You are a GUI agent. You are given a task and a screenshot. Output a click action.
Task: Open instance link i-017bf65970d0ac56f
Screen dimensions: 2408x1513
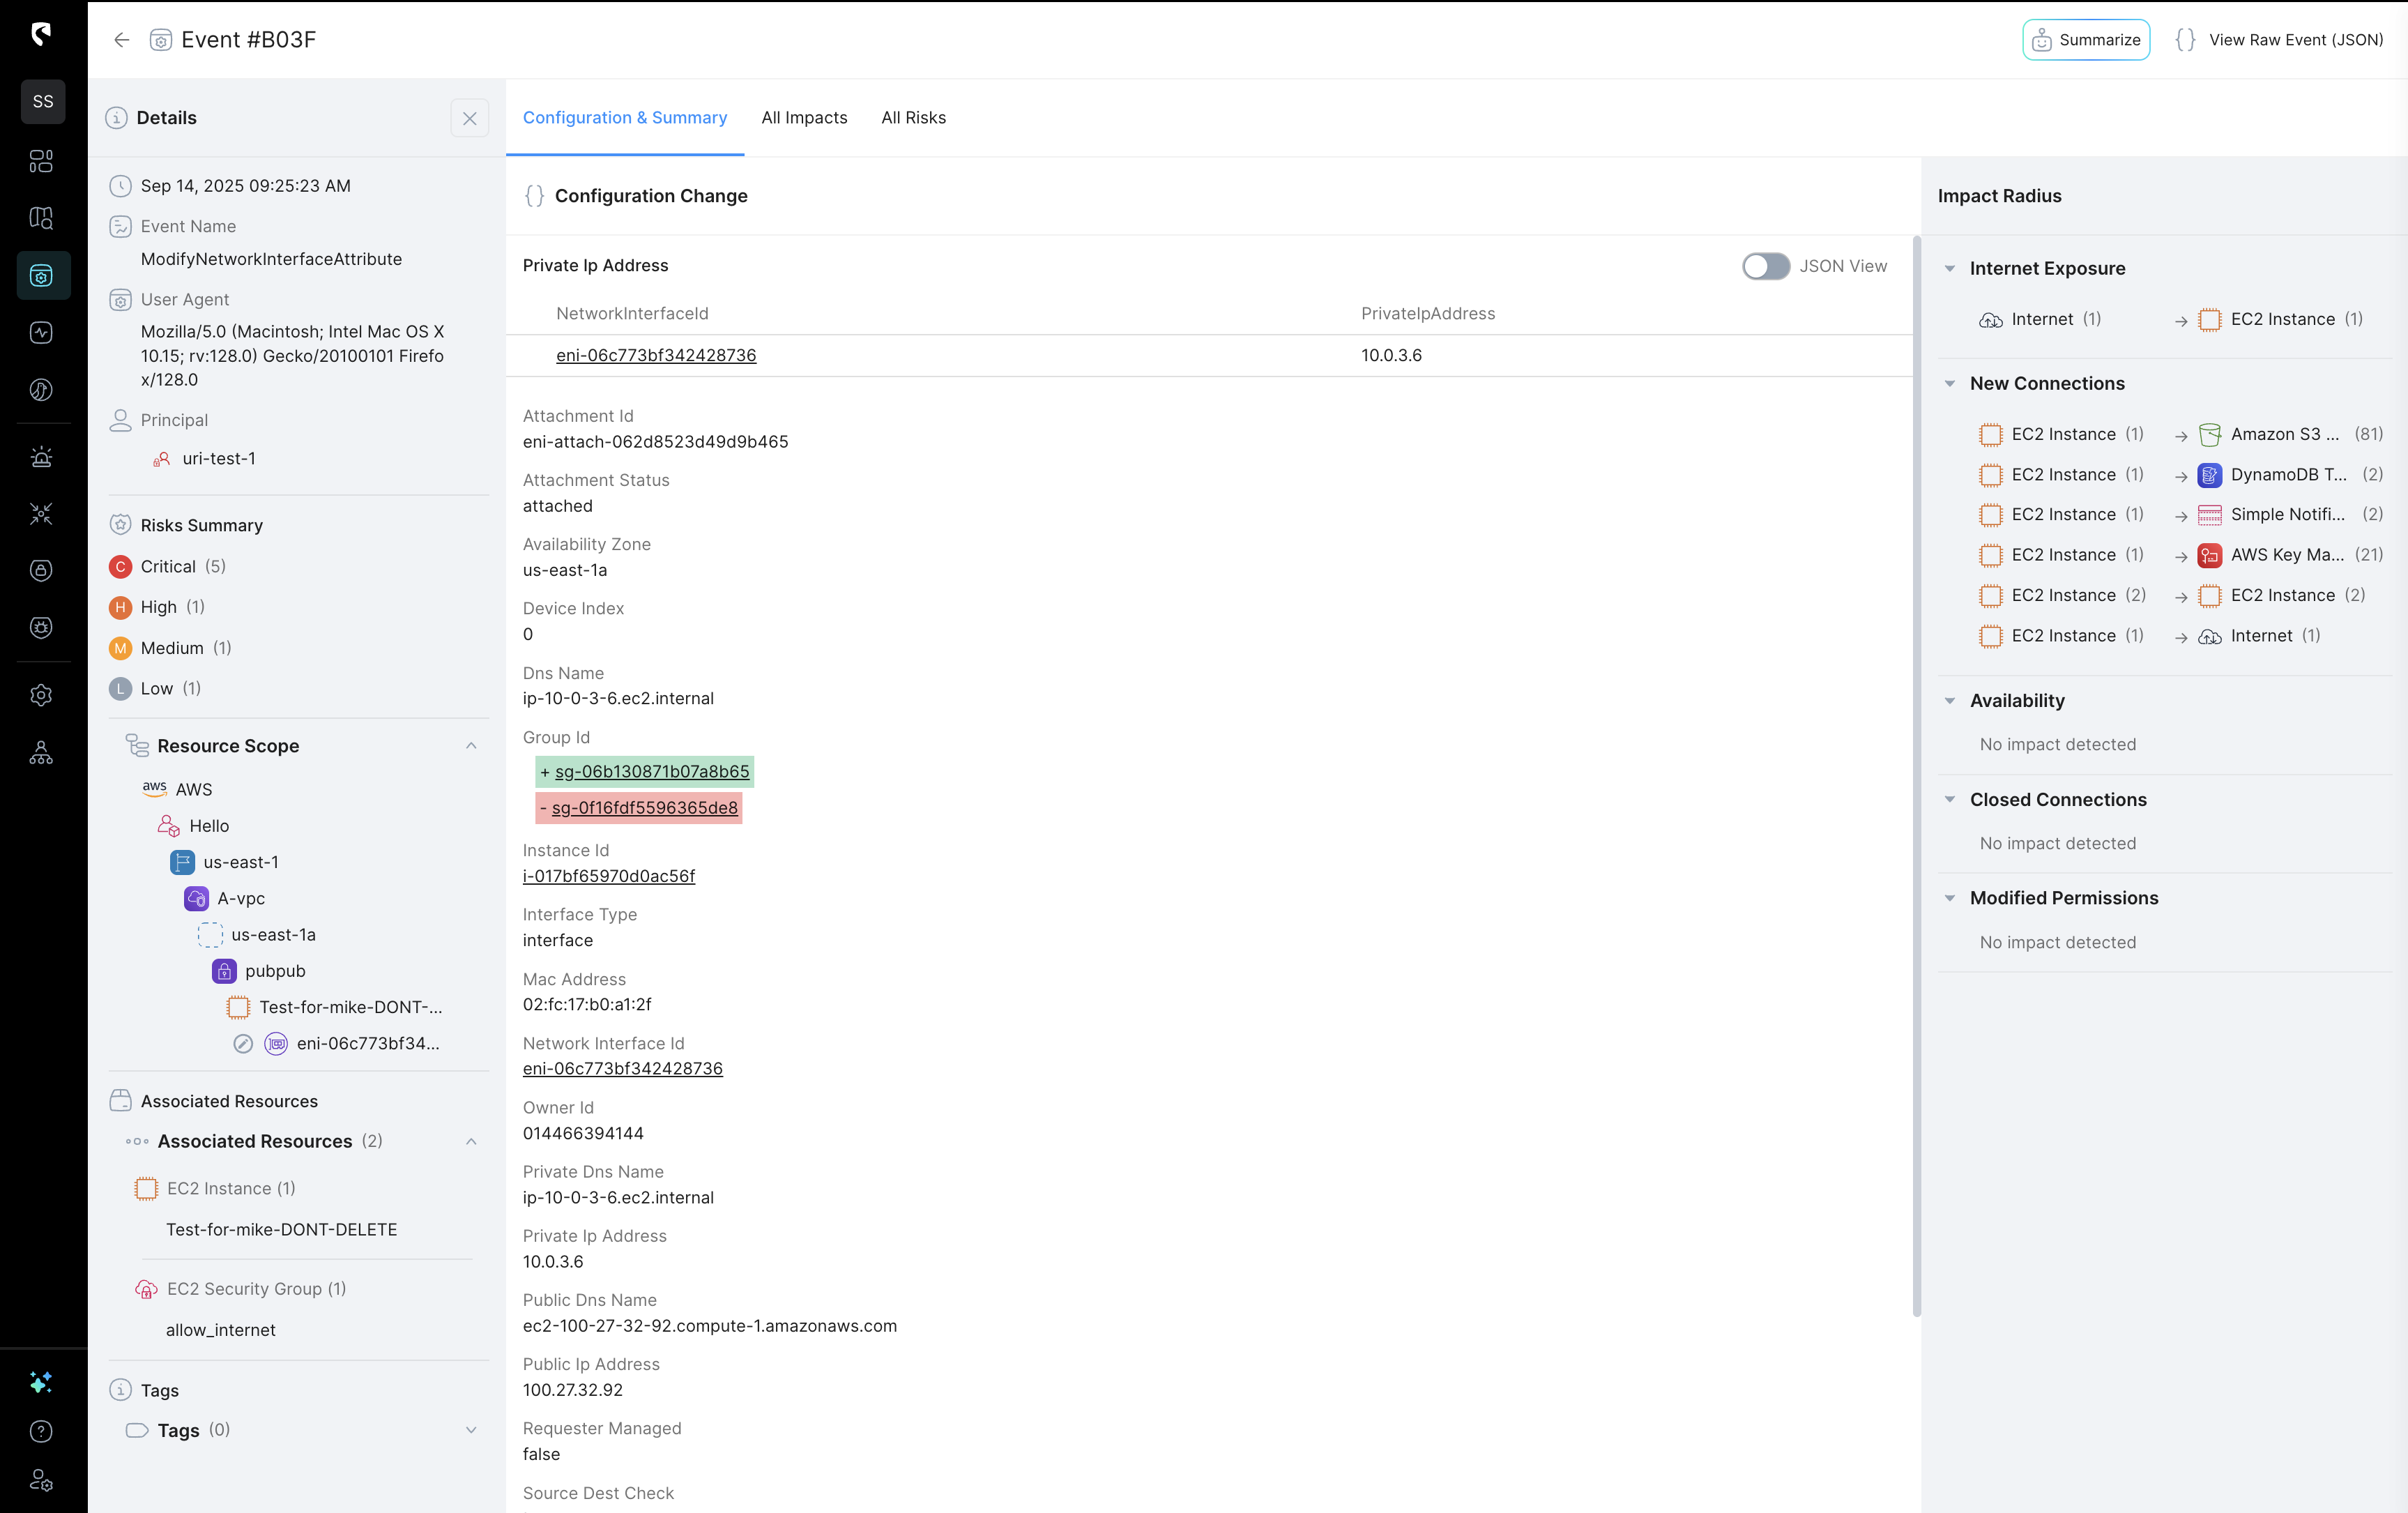pyautogui.click(x=609, y=876)
